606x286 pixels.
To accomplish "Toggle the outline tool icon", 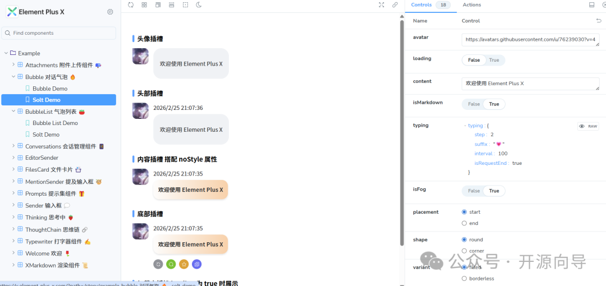I will (x=186, y=4).
